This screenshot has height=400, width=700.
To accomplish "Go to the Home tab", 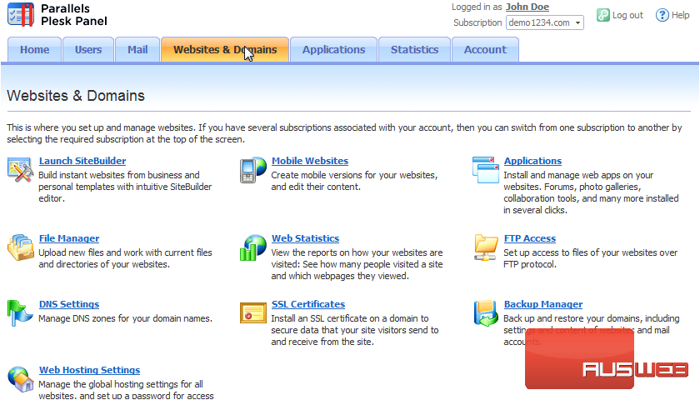I will point(35,50).
